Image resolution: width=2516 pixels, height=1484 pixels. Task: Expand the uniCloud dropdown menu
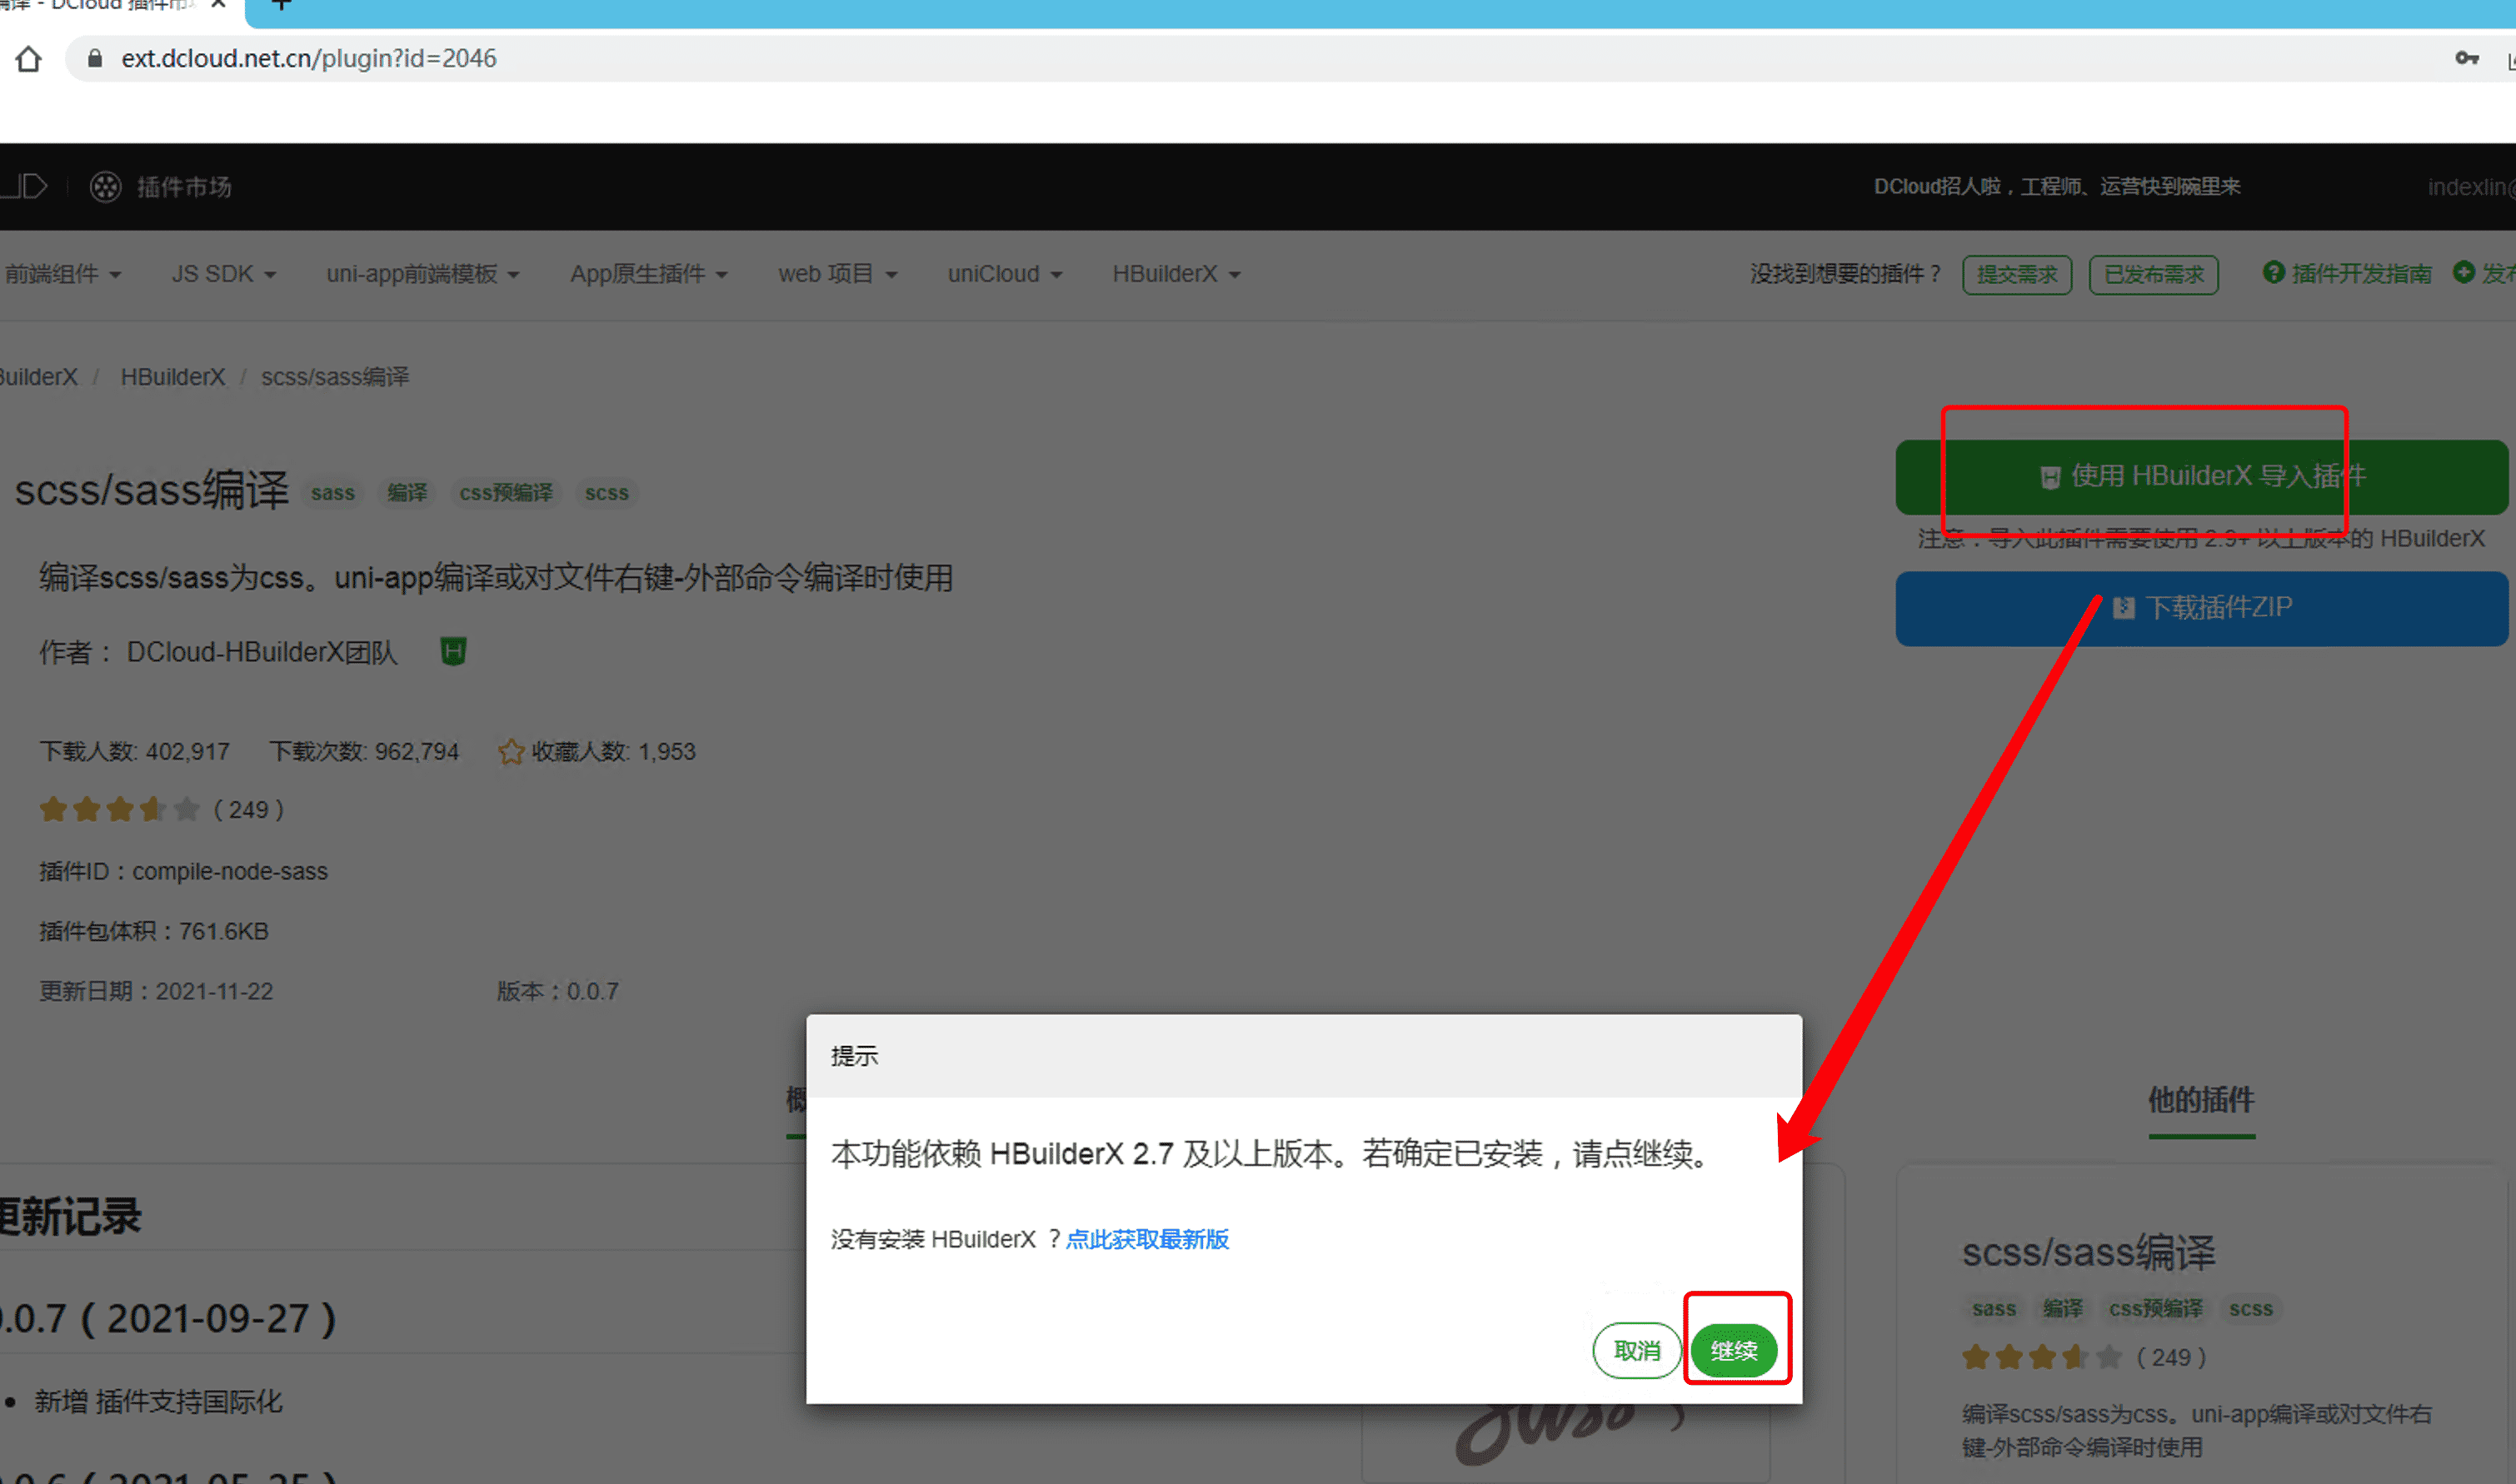tap(1005, 274)
